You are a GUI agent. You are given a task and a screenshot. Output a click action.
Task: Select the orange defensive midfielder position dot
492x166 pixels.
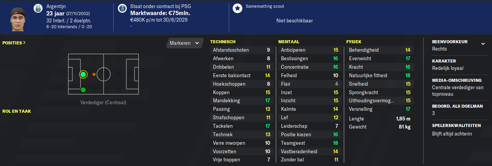(x=94, y=74)
